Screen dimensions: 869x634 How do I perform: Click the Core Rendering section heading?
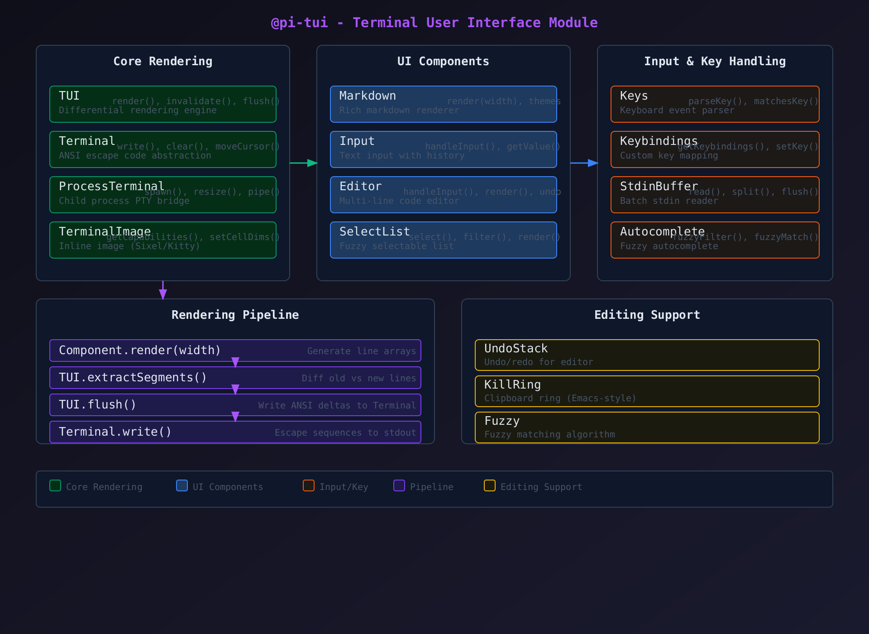[163, 62]
